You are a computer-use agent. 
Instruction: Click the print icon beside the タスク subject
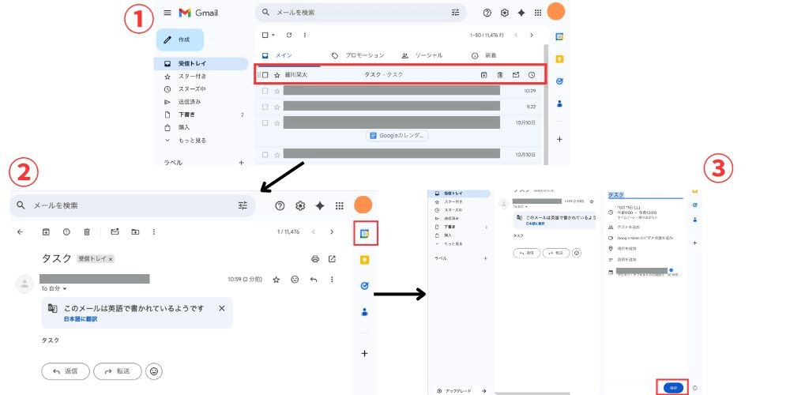point(315,258)
